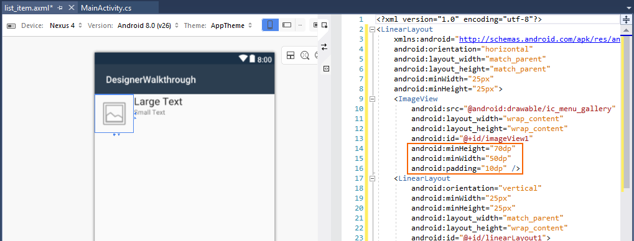The width and height of the screenshot is (634, 241).
Task: Open the more options ellipsis button
Action: (x=300, y=25)
